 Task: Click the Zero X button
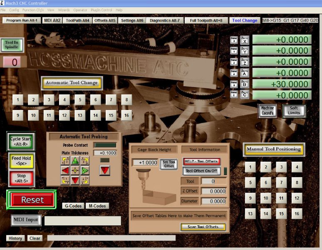click(245, 40)
